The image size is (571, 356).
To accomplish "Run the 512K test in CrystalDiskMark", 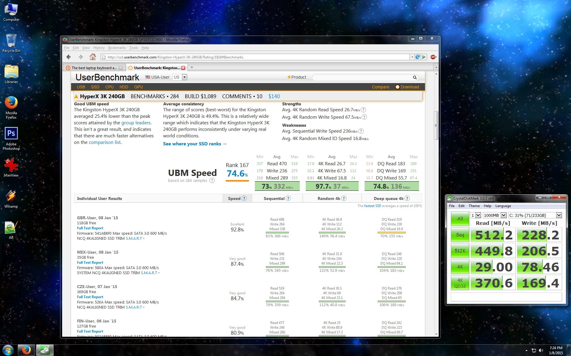I will coord(460,251).
